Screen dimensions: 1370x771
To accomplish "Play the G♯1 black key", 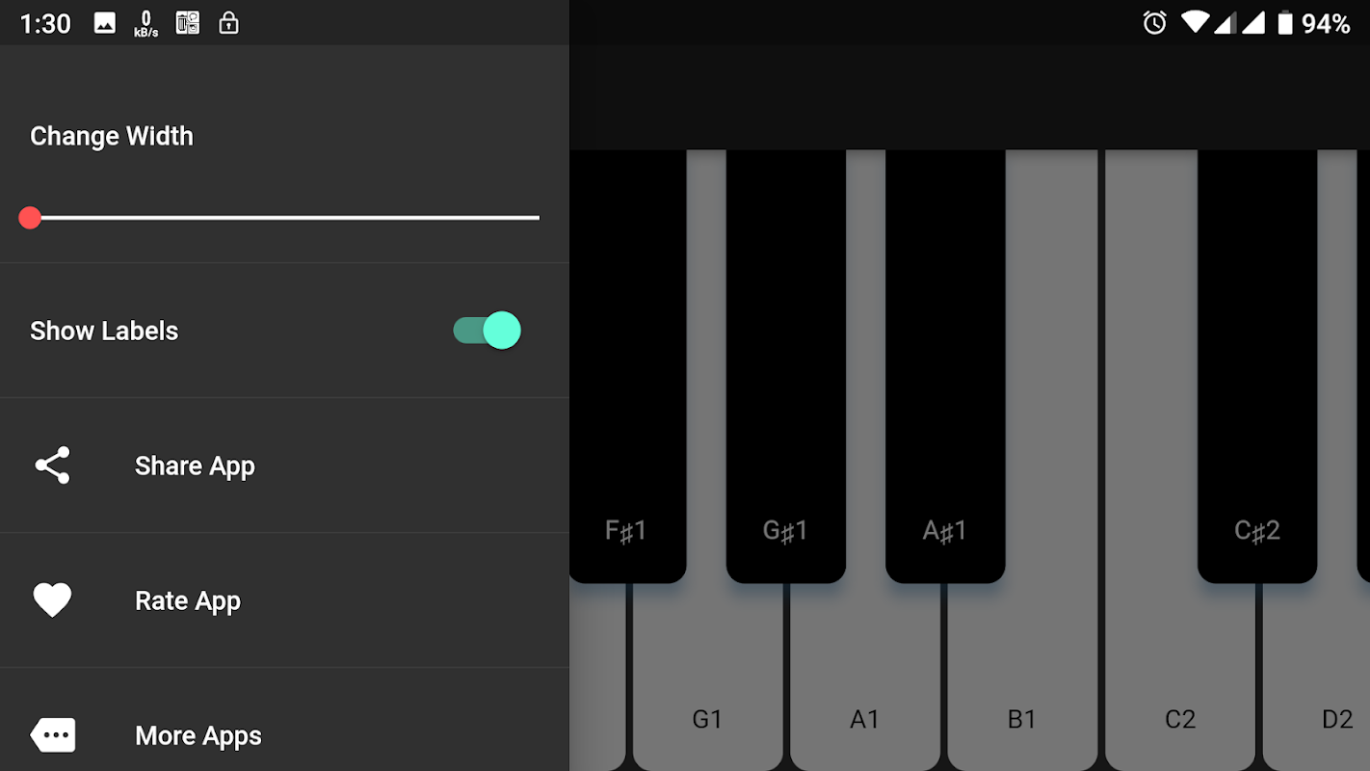I will (785, 366).
